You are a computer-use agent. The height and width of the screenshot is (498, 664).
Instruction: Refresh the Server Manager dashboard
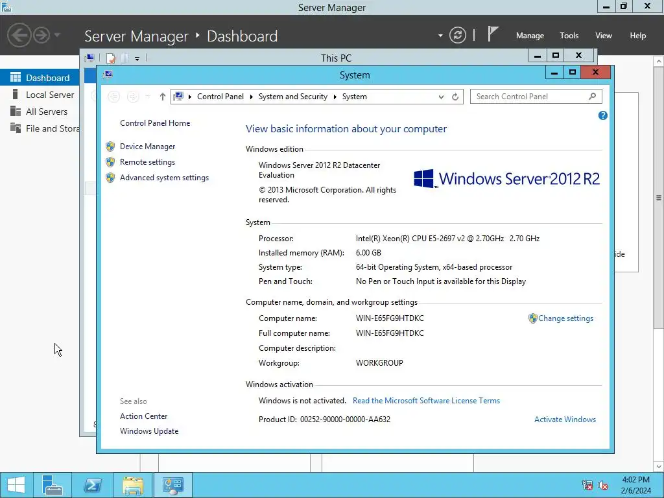tap(458, 35)
